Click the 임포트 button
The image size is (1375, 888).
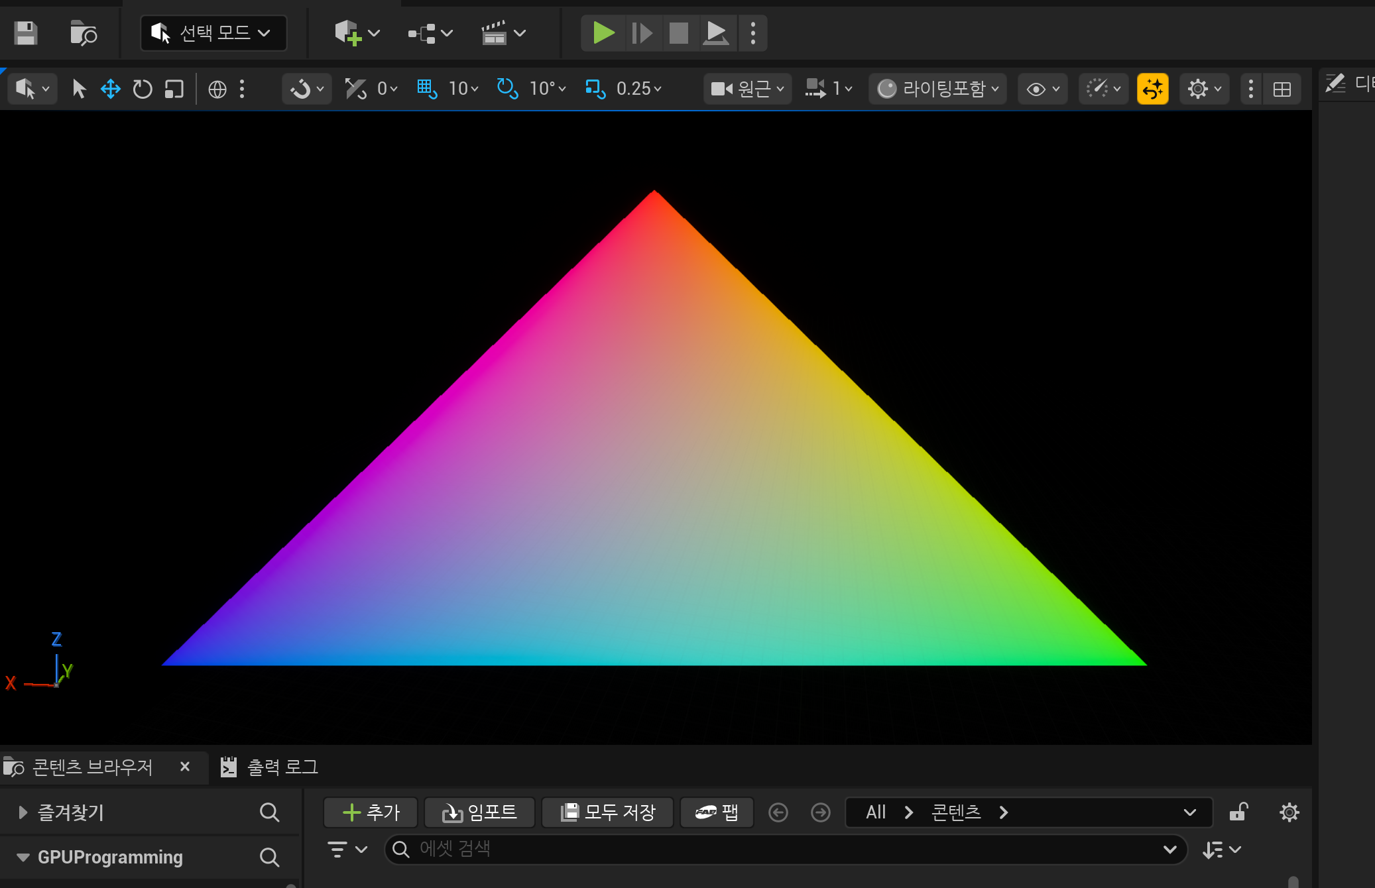click(479, 812)
